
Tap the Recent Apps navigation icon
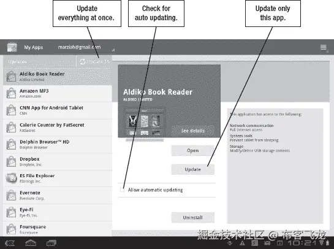point(51,243)
